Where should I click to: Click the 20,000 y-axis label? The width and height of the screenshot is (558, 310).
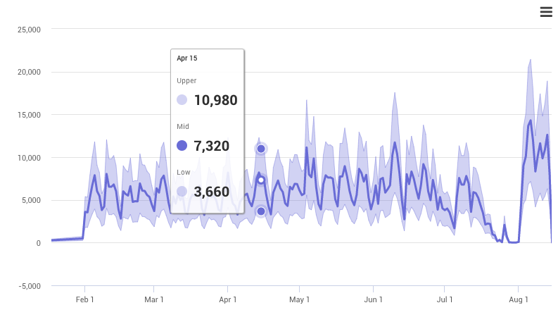[29, 72]
